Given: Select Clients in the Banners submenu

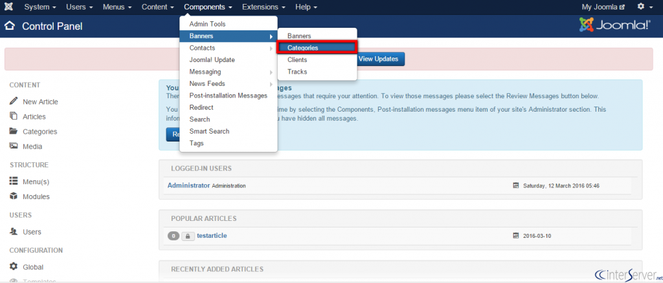Looking at the screenshot, I should tap(317, 60).
